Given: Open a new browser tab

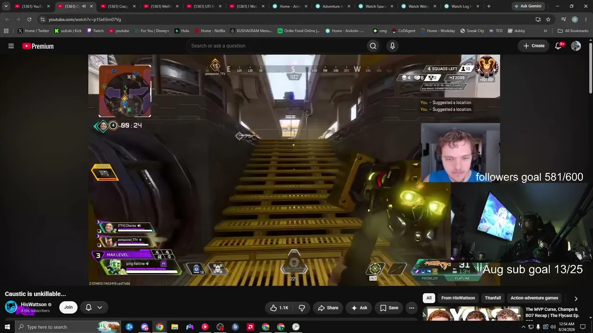Looking at the screenshot, I should tap(488, 6).
